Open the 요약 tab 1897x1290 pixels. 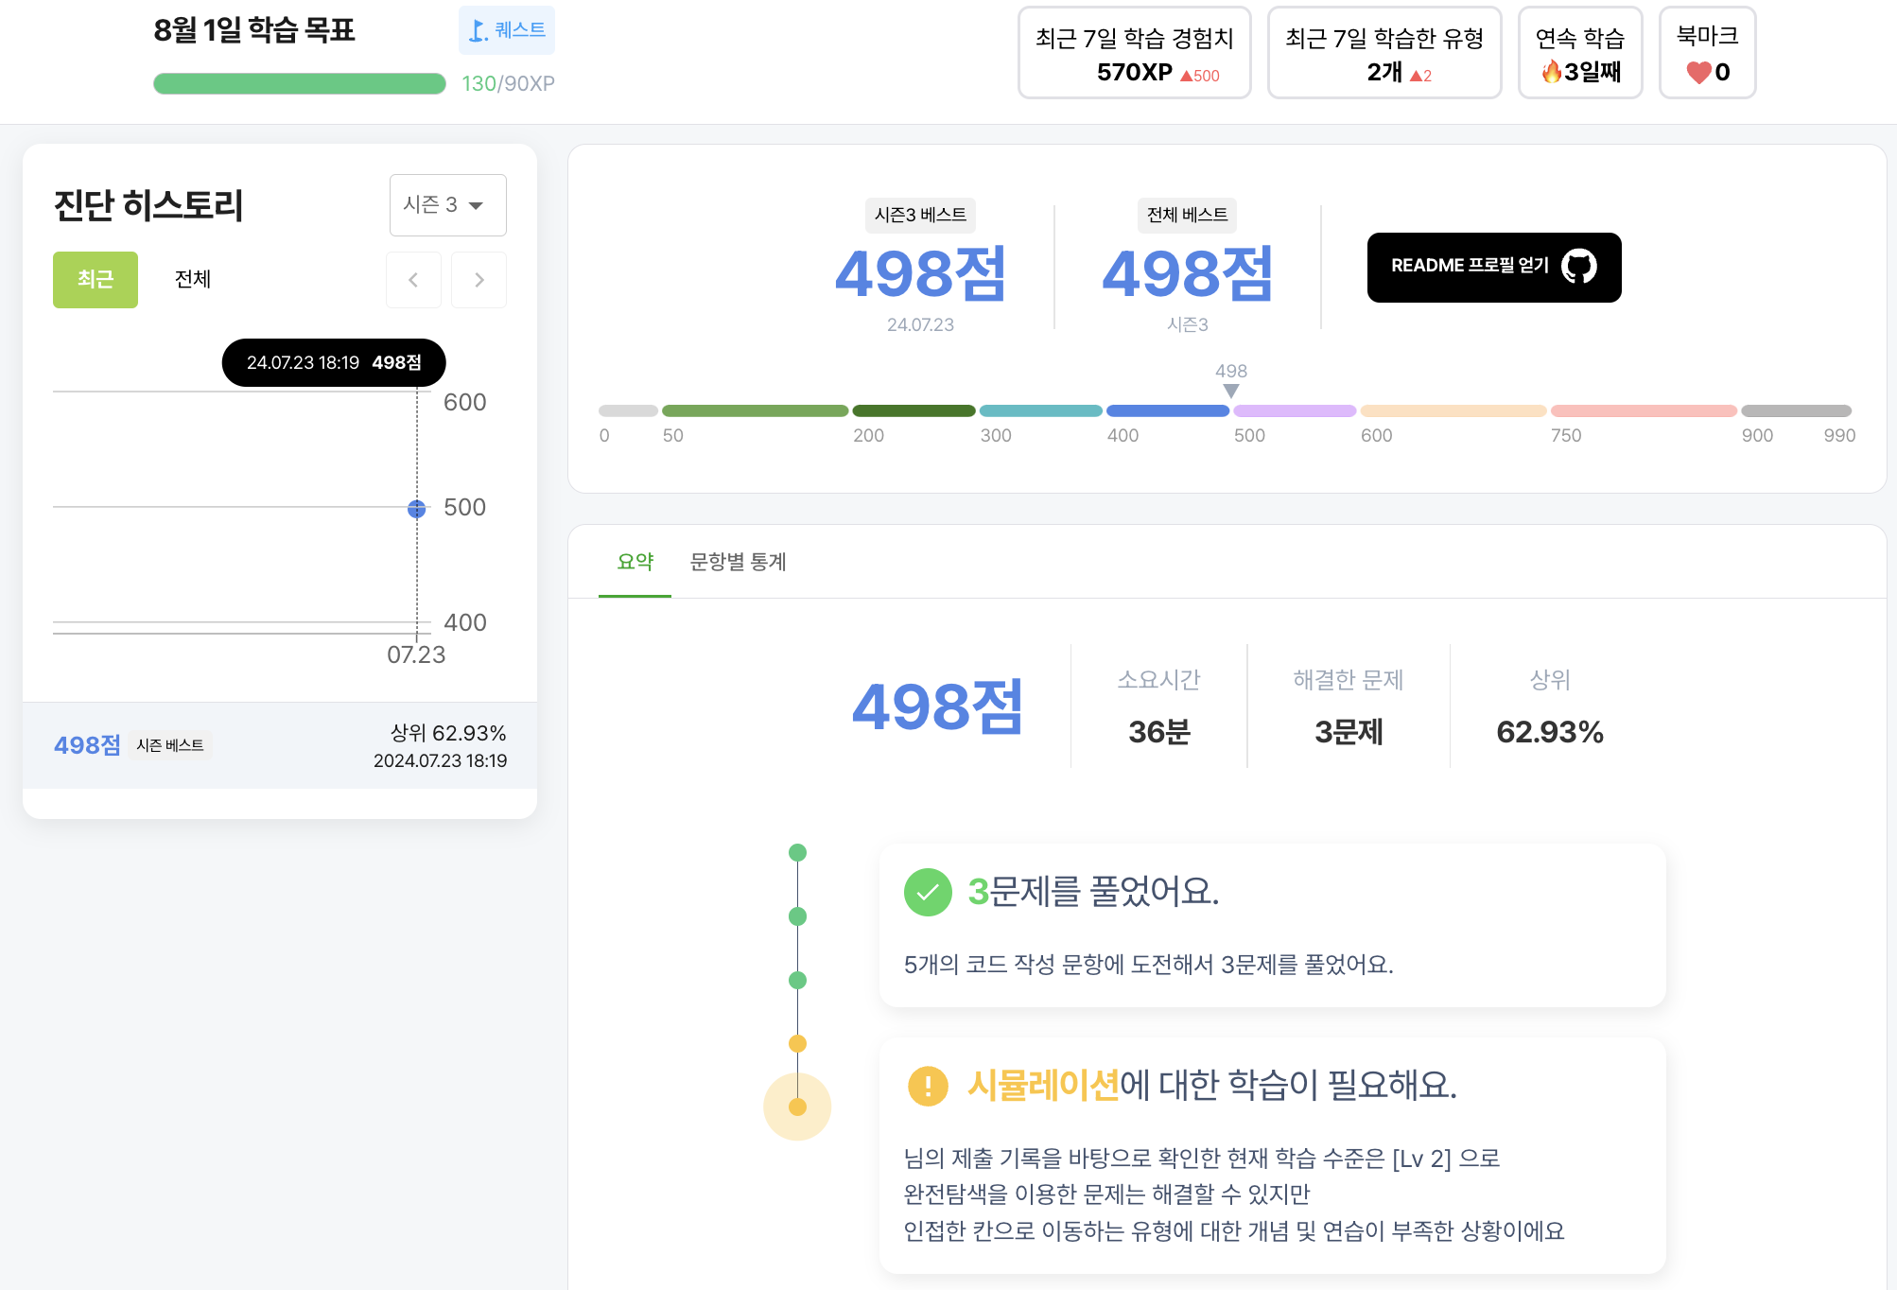(x=635, y=562)
